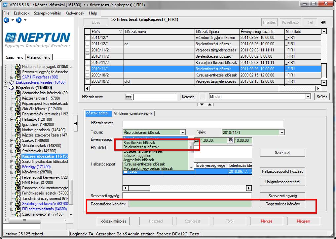This screenshot has height=239, width=336.
Task: Click the Diákigazolvány kezelés book icon
Action: pyautogui.click(x=11, y=82)
